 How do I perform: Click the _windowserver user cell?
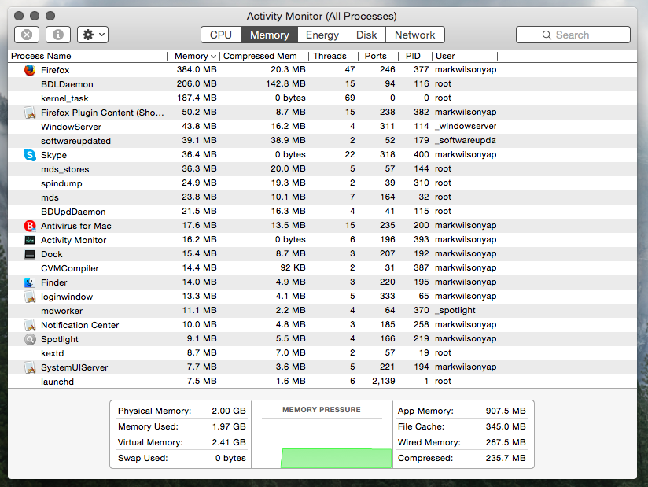(466, 126)
